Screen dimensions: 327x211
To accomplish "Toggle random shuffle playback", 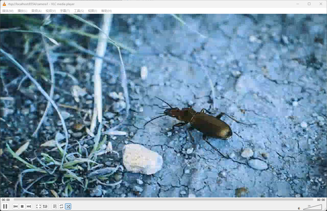I will 68,206.
